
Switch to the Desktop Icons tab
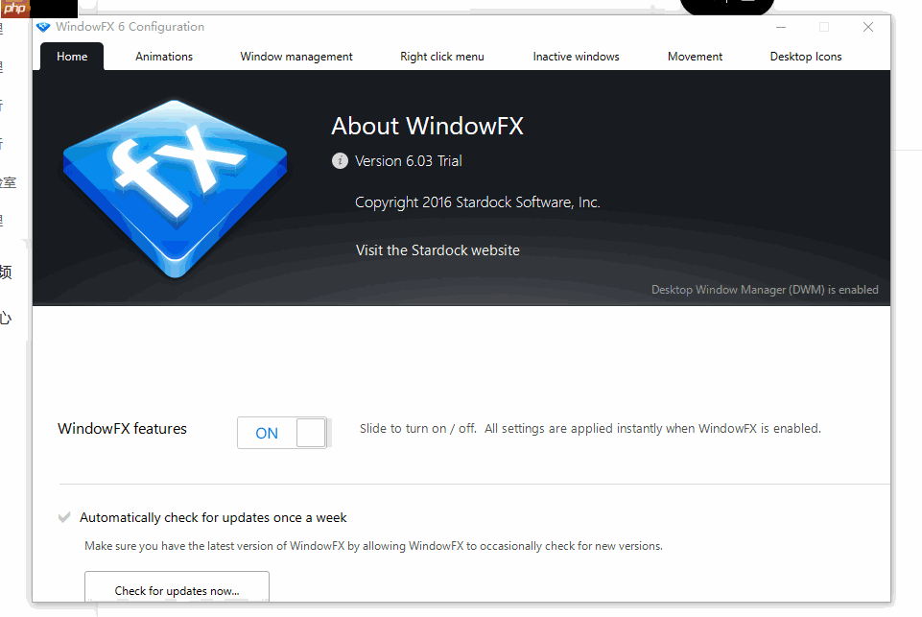806,57
